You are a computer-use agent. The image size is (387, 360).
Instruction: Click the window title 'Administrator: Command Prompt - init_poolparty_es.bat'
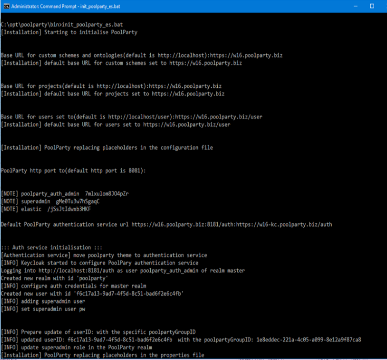click(x=65, y=7)
